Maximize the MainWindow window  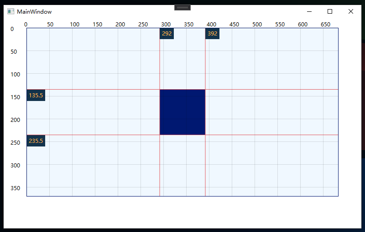[x=329, y=11]
